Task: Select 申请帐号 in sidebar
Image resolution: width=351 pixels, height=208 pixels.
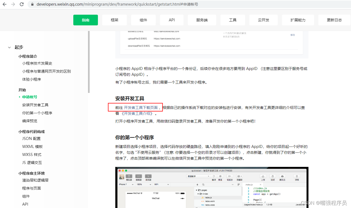Action: [x=30, y=97]
